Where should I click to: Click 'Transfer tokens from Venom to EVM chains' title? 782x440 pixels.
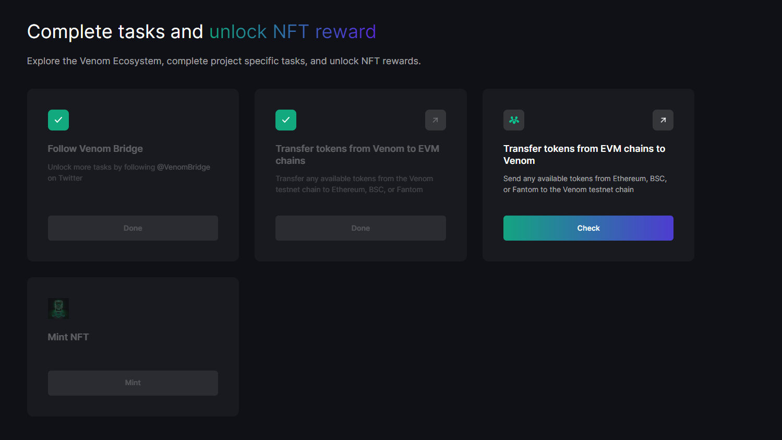click(x=357, y=154)
